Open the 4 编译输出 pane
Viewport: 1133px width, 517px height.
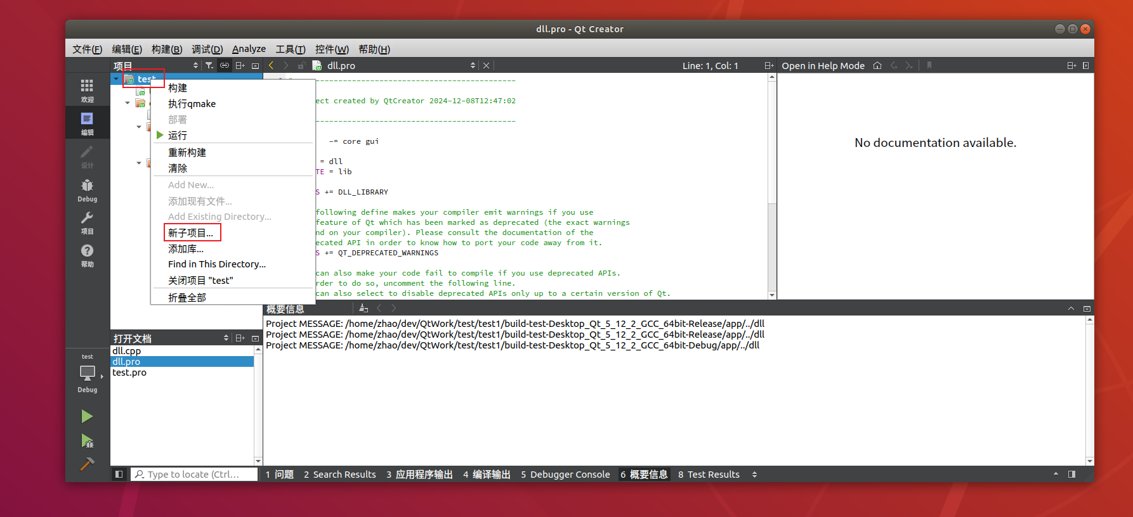click(x=487, y=475)
